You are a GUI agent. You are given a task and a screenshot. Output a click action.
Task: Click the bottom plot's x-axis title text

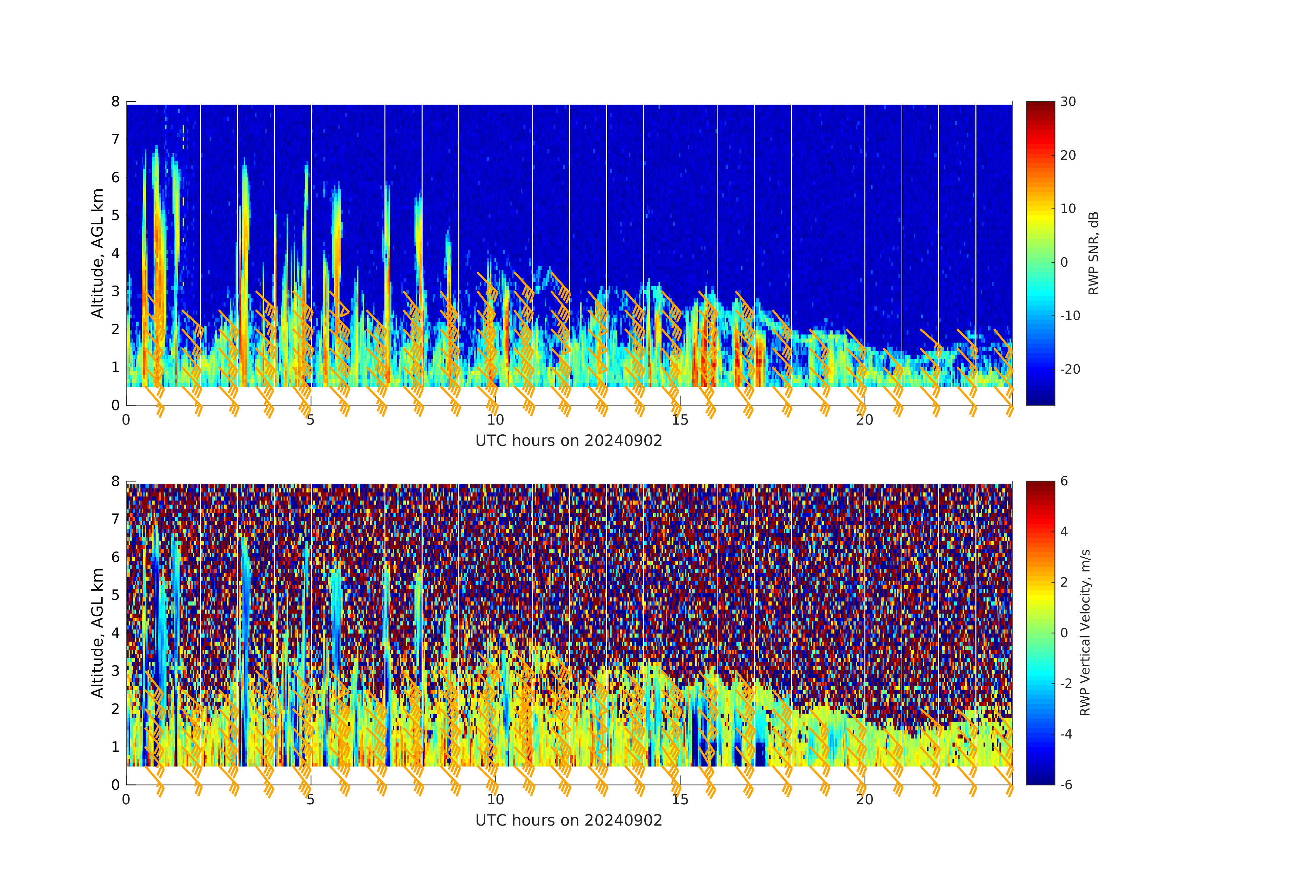(x=568, y=821)
